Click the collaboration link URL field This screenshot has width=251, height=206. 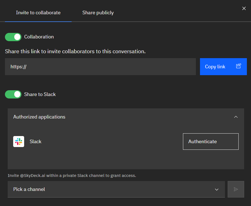tap(100, 67)
